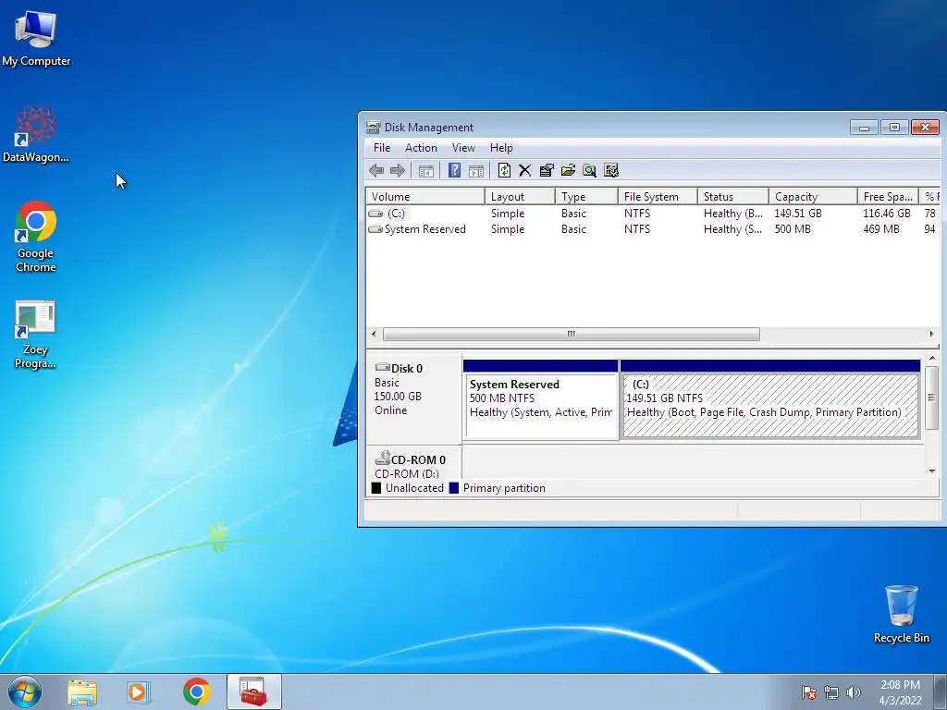This screenshot has height=710, width=947.
Task: Click the Open folder toolbar icon
Action: click(568, 171)
